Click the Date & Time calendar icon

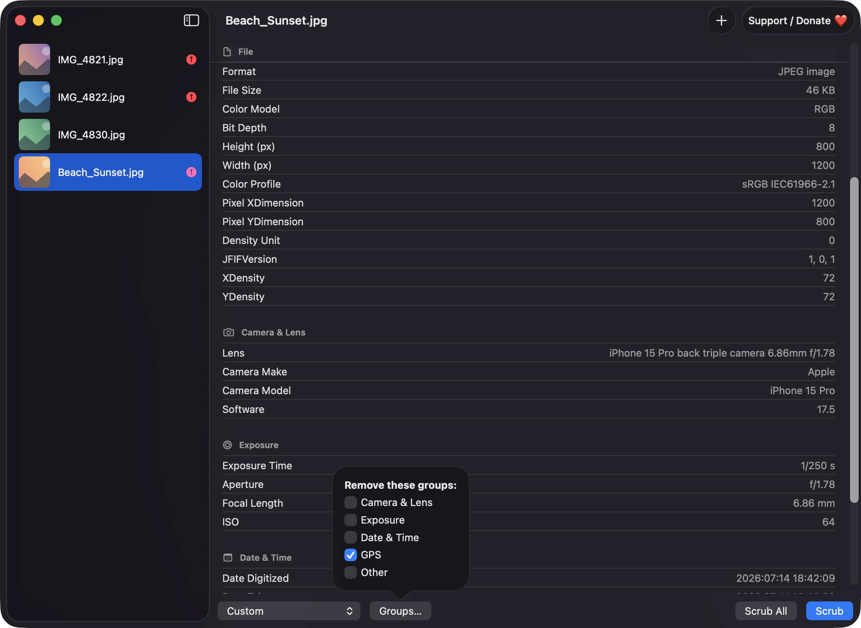tap(228, 558)
